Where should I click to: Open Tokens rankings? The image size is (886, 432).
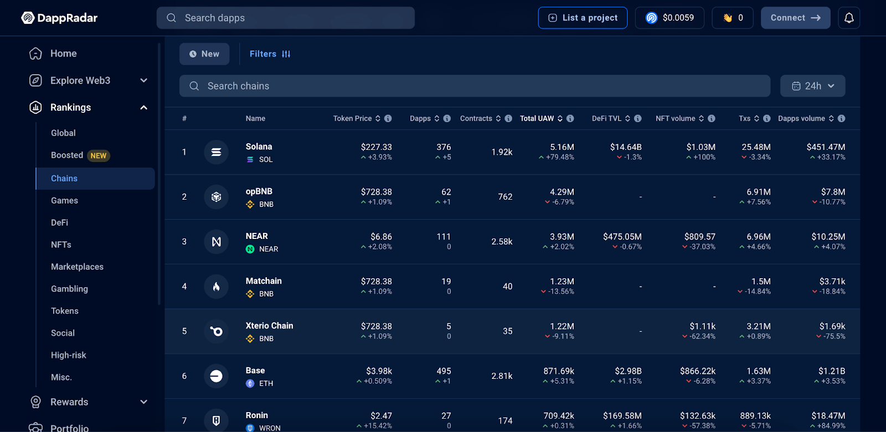tap(65, 311)
